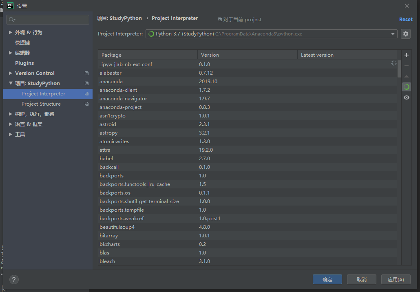Screen dimensions: 420x292
Task: Click the plus icon to install package
Action: tap(406, 55)
